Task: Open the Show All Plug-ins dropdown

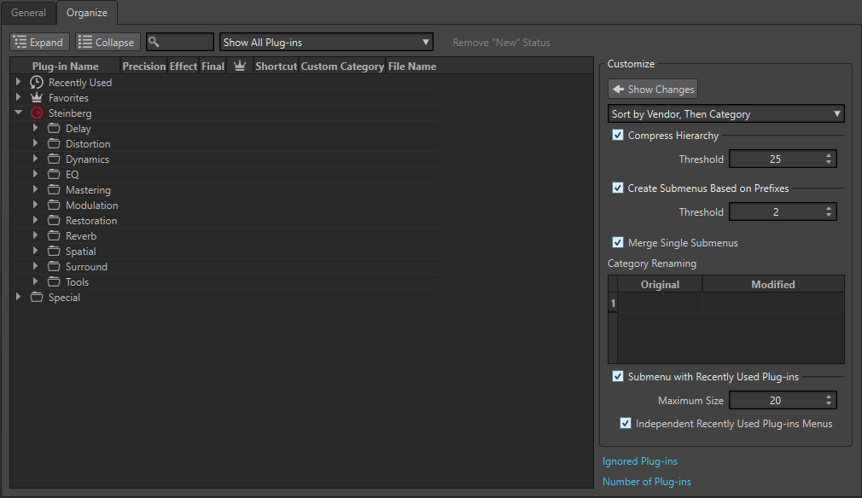Action: 326,43
